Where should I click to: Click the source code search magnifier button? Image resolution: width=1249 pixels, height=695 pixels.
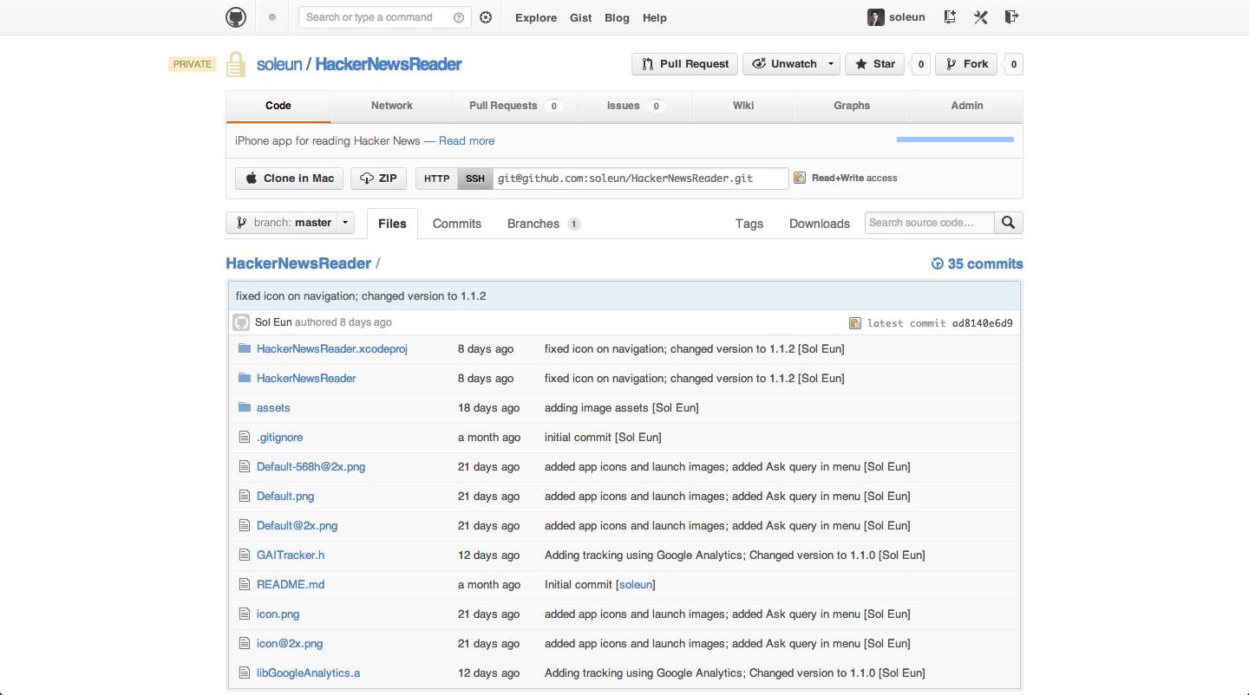[1008, 223]
